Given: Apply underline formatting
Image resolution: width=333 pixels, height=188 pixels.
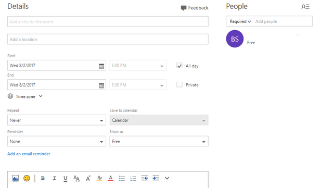Looking at the screenshot, I should click(x=66, y=179).
